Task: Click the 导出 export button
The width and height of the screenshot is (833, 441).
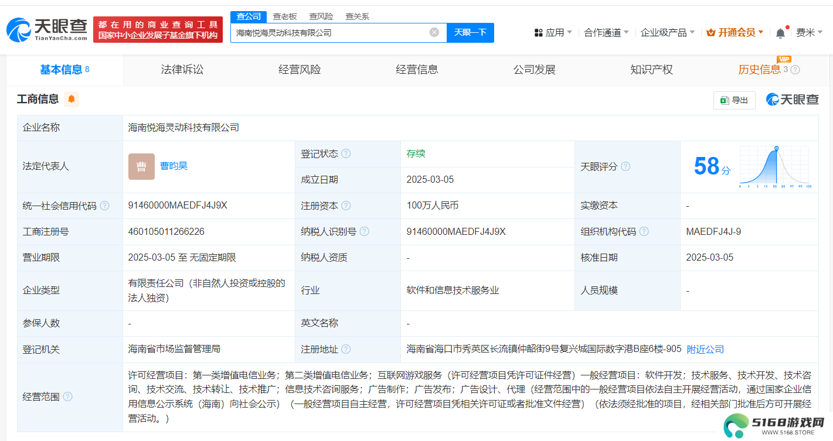Action: pos(735,100)
